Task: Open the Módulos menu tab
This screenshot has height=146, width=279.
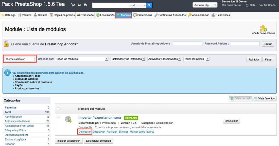Action: tap(124, 15)
